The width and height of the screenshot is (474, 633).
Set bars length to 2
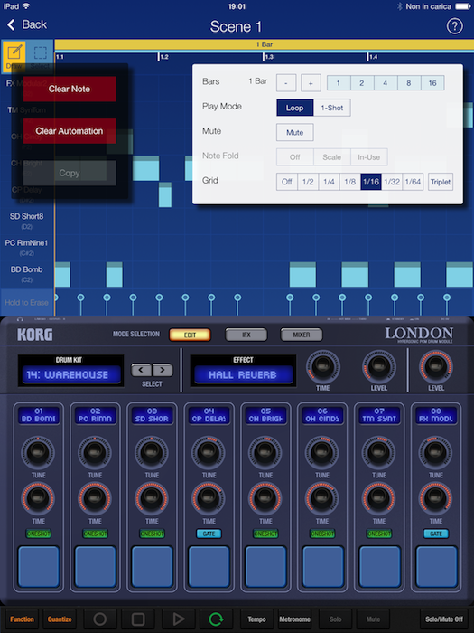[x=361, y=83]
